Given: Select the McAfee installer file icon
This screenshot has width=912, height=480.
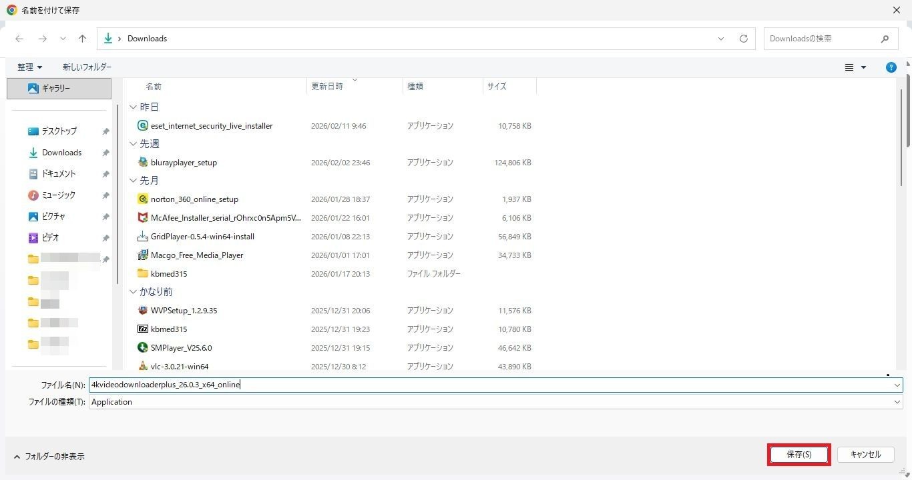Looking at the screenshot, I should 142,217.
